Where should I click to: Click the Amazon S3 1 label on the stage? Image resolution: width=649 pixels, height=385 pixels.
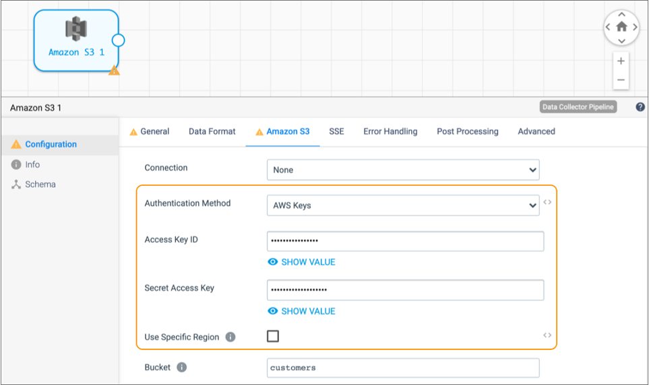pos(77,53)
